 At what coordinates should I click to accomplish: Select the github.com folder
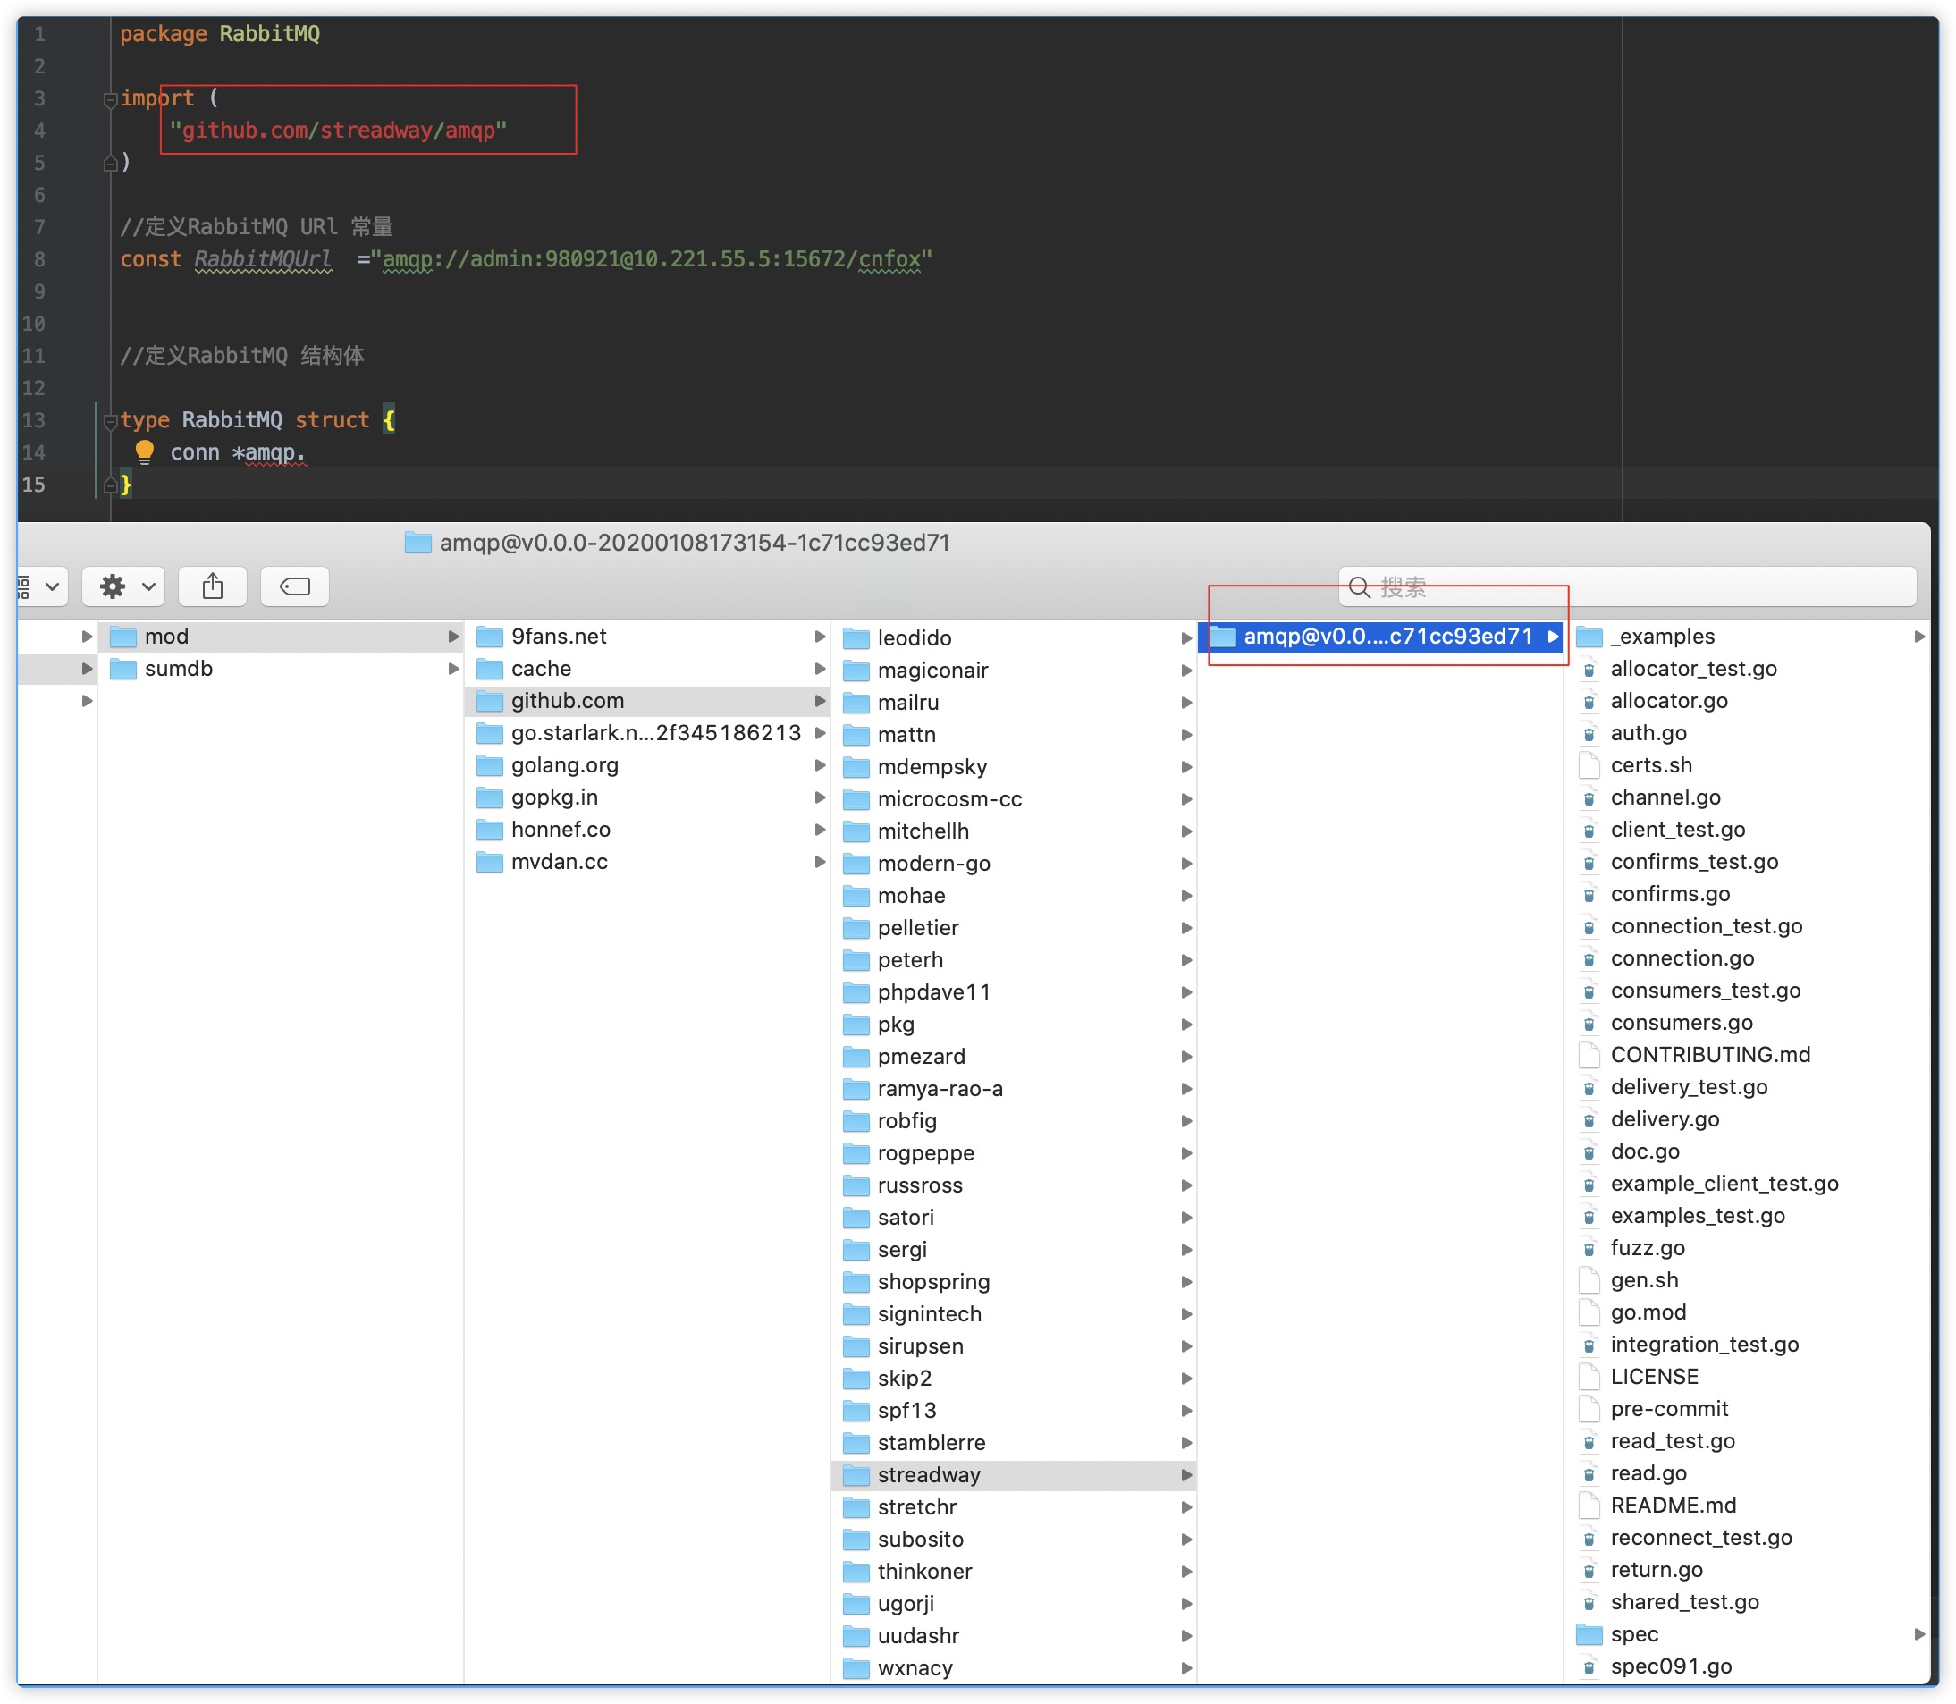647,701
